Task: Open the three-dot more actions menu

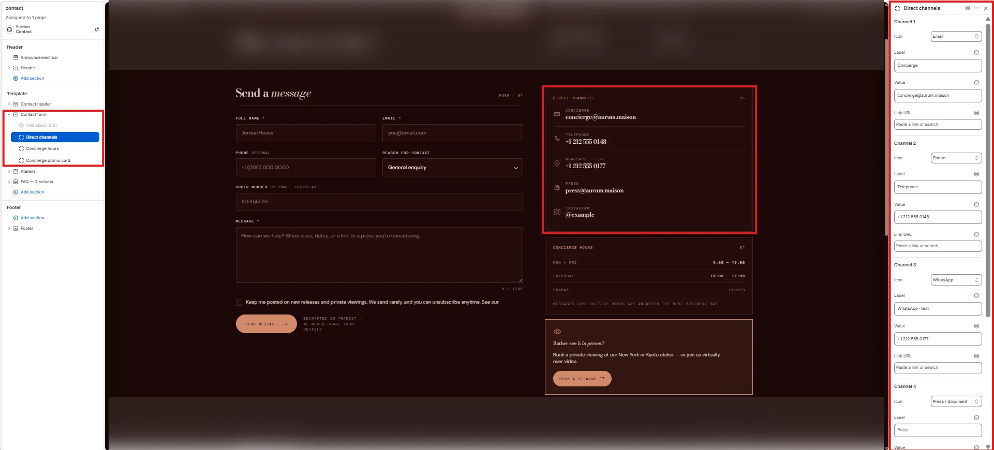Action: (976, 8)
